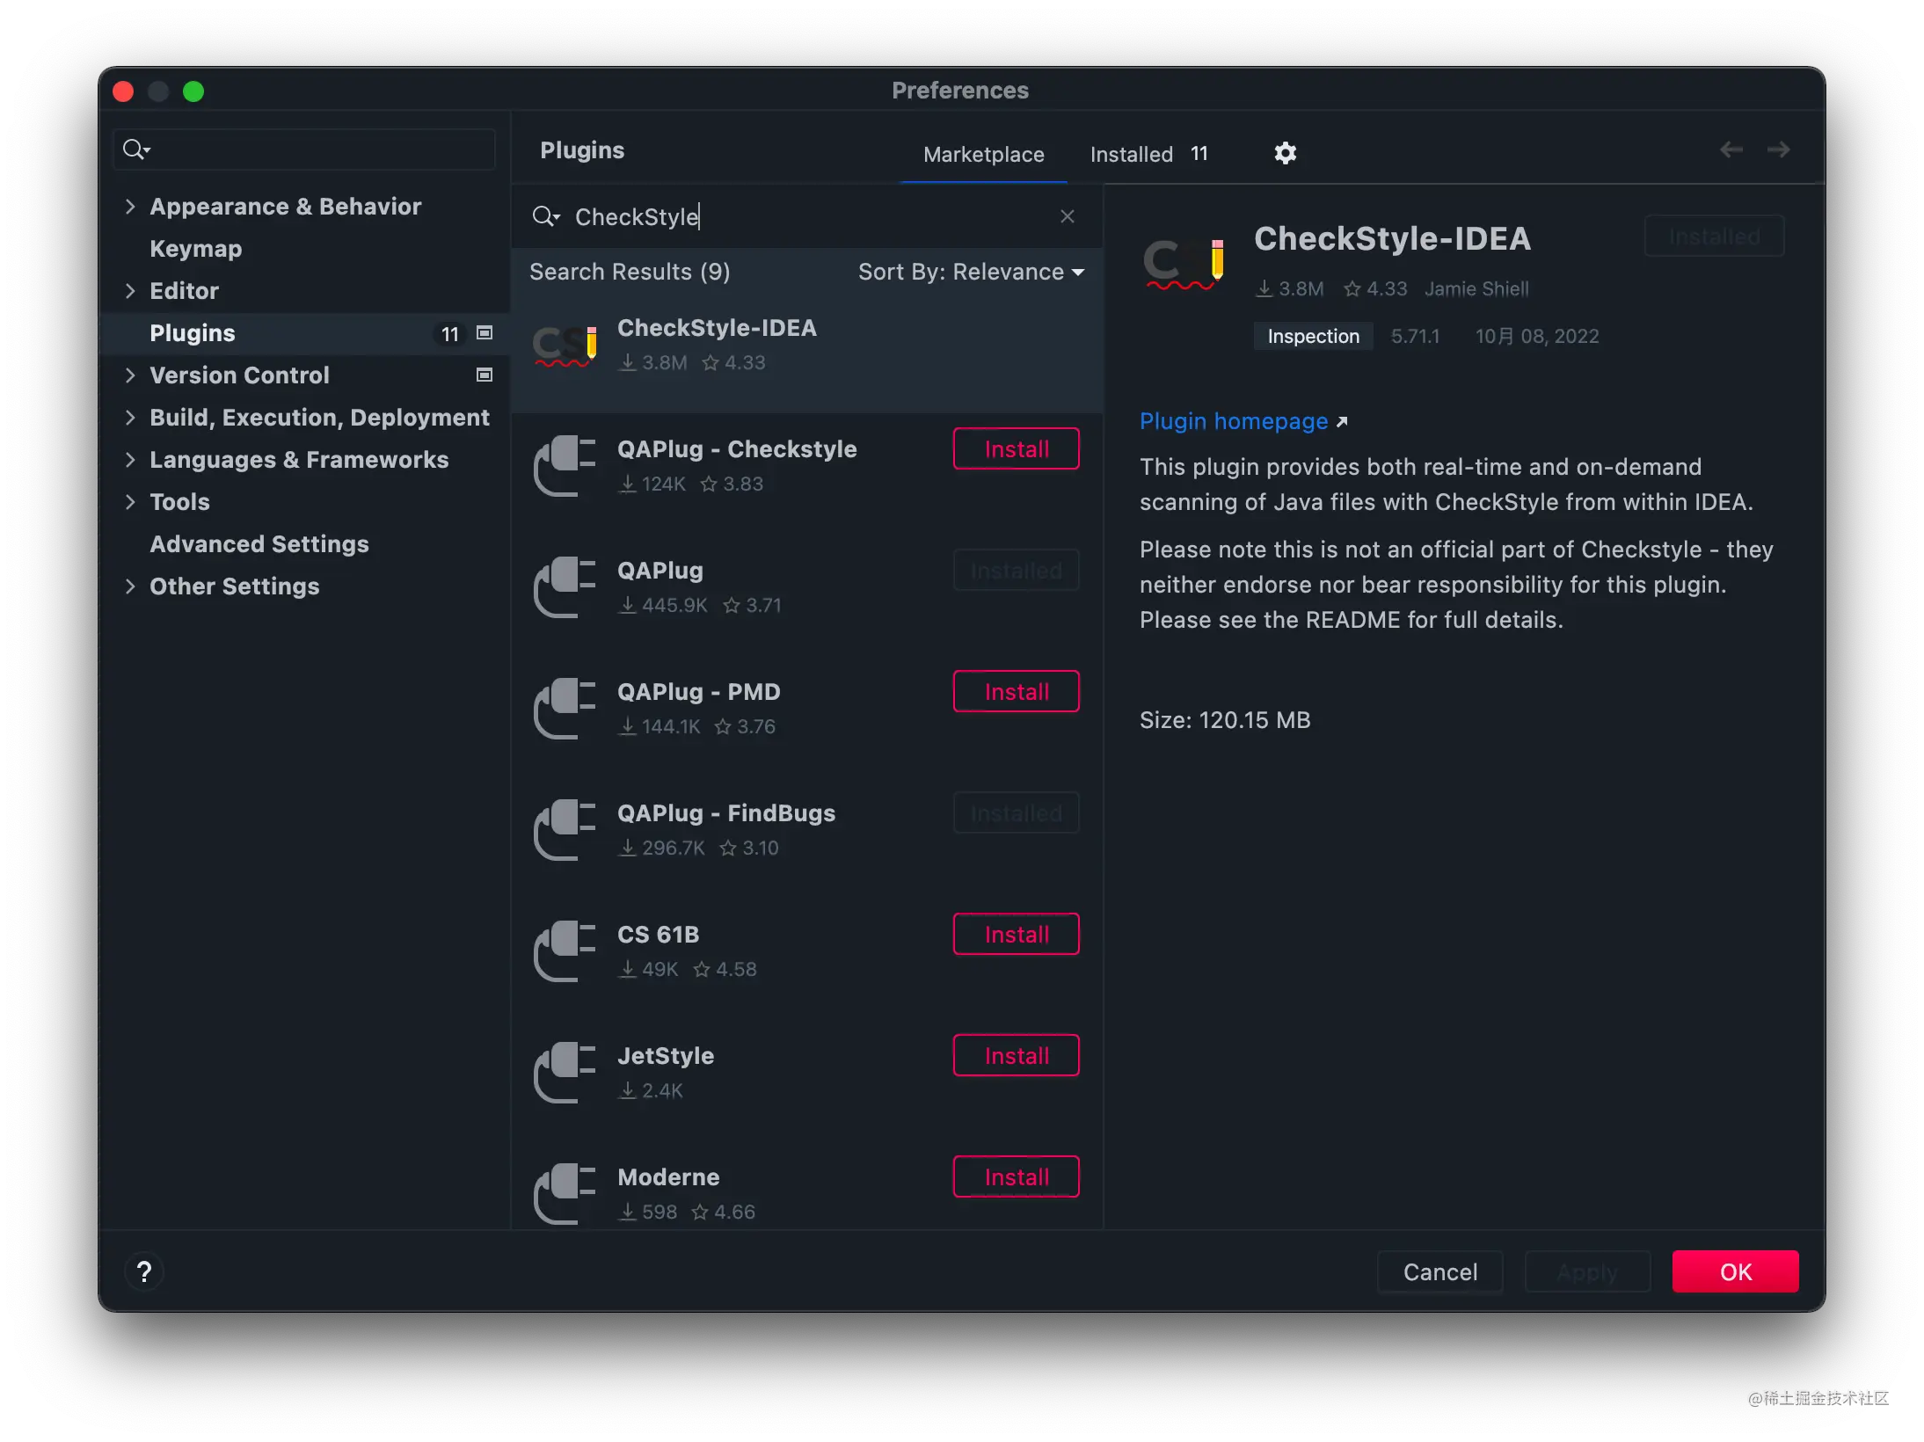Install CS 61B plugin
Screen dimensions: 1924x1442
(1016, 934)
